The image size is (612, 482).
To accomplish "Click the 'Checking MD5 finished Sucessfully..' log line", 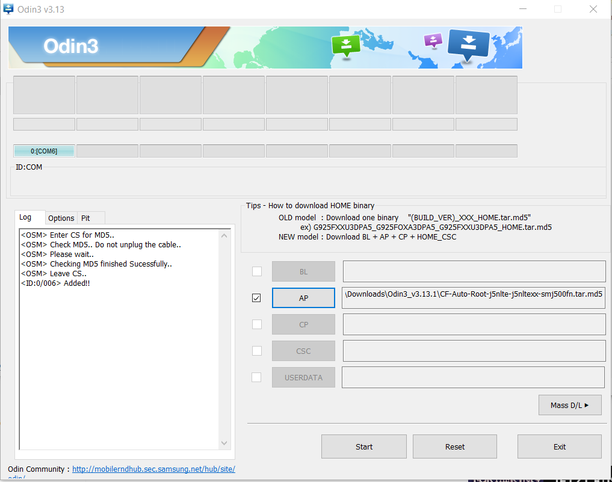I will pos(96,264).
